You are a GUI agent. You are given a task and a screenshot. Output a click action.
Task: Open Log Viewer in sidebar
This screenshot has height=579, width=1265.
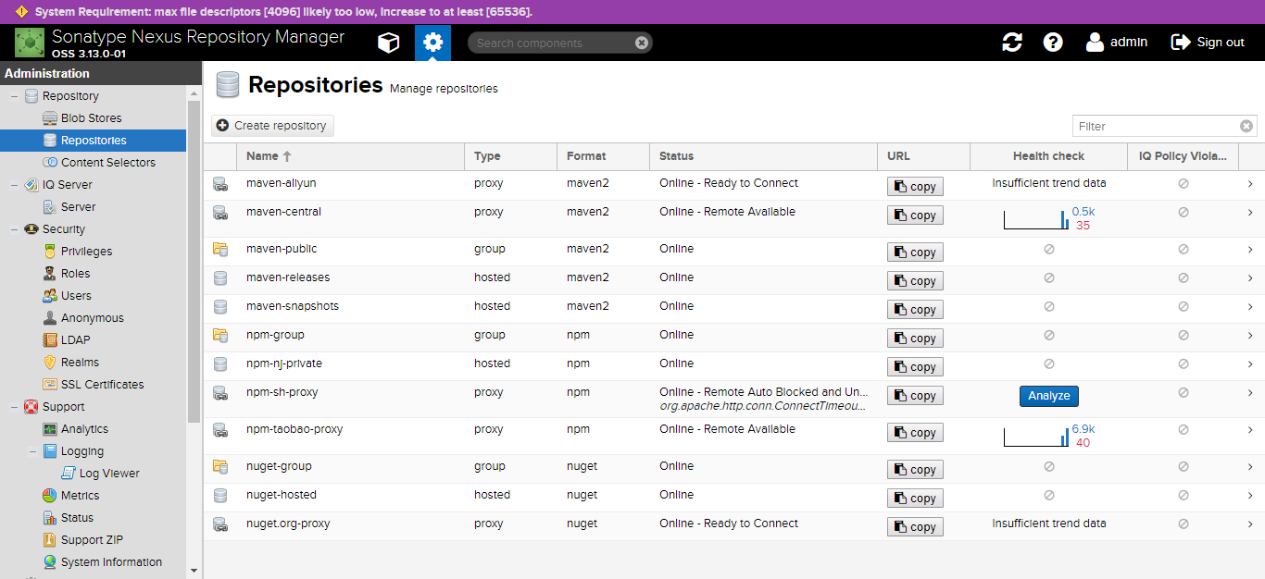(109, 474)
